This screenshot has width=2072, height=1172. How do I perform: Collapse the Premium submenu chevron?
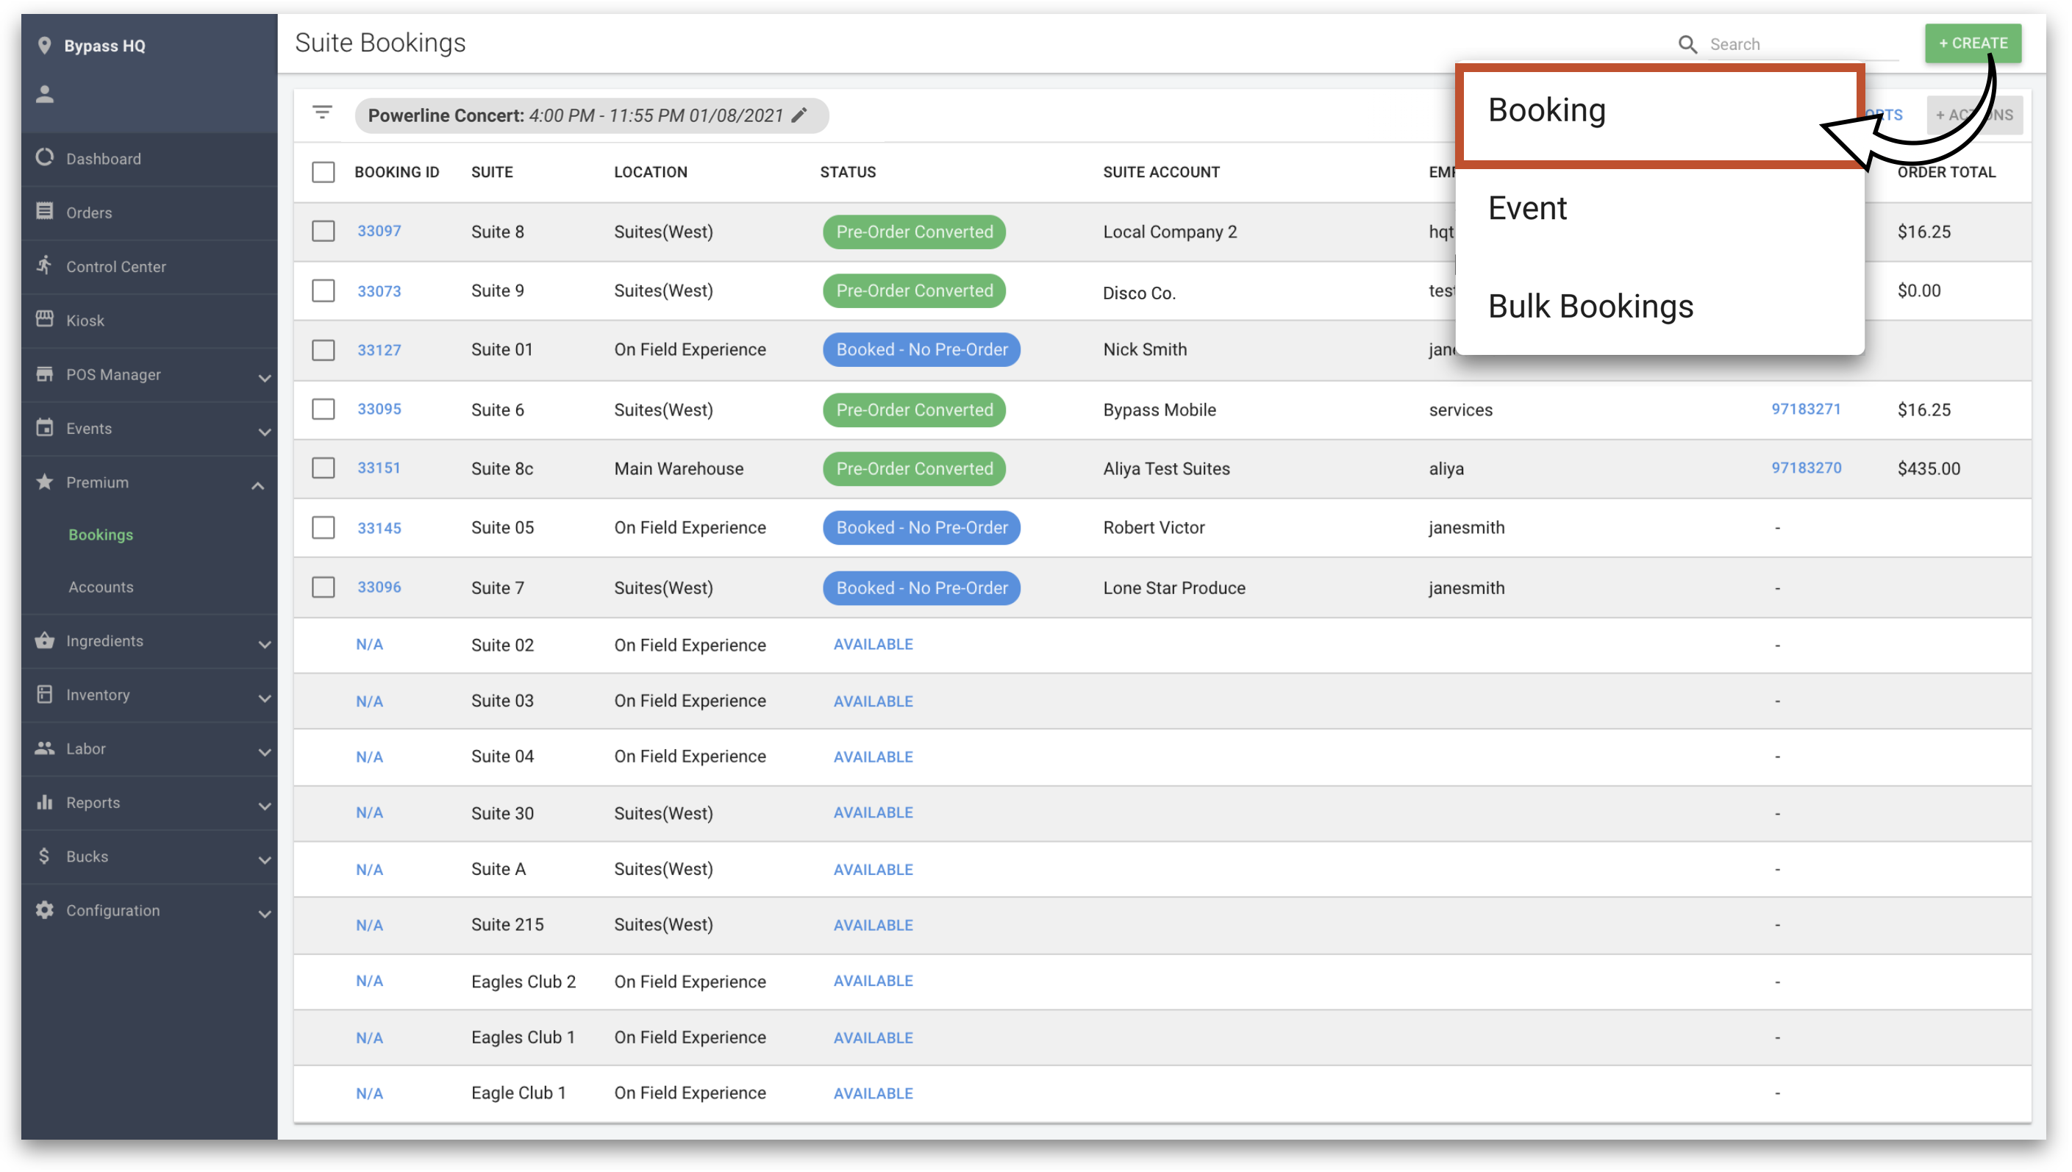coord(257,485)
